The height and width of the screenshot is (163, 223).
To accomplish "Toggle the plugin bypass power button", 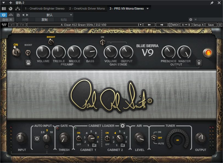I will tap(4, 15).
